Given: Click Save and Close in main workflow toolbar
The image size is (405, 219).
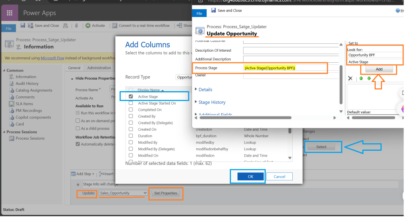Looking at the screenshot, I should [x=44, y=26].
